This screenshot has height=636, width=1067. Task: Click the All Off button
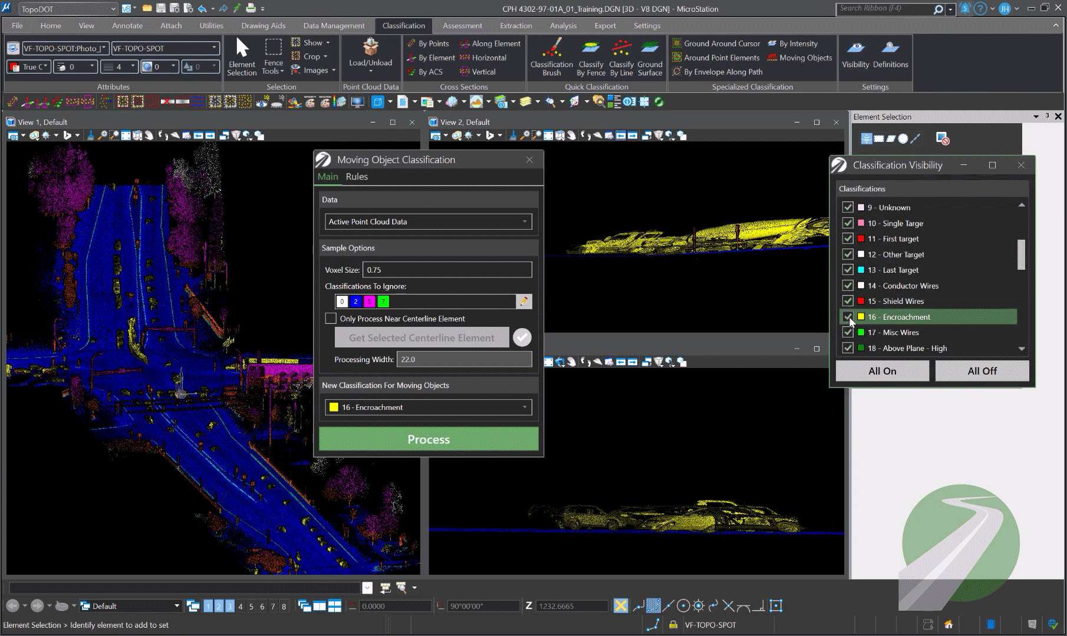point(982,371)
